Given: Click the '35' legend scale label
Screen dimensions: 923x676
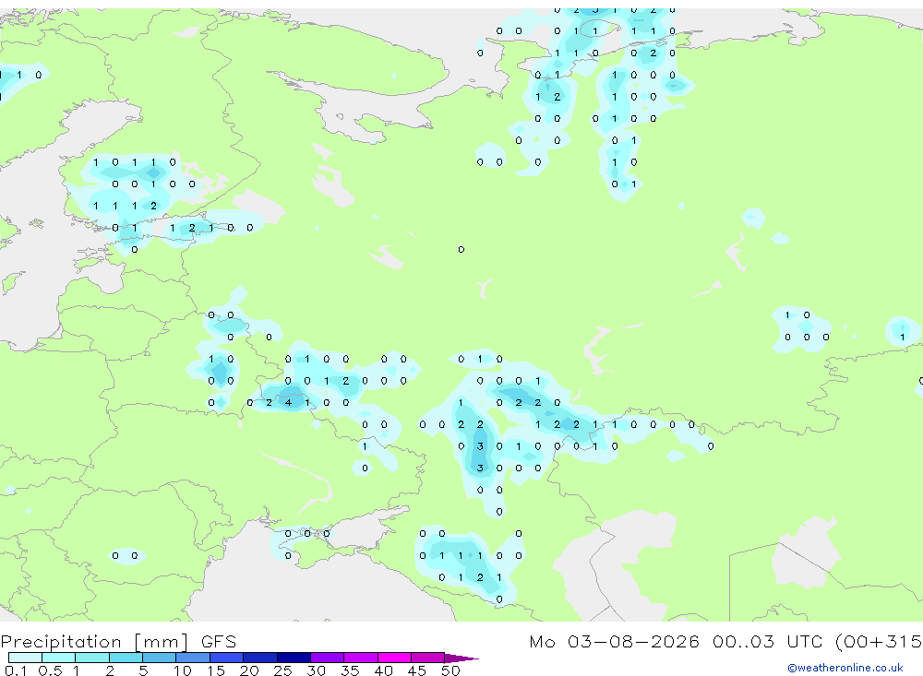Looking at the screenshot, I should (350, 670).
